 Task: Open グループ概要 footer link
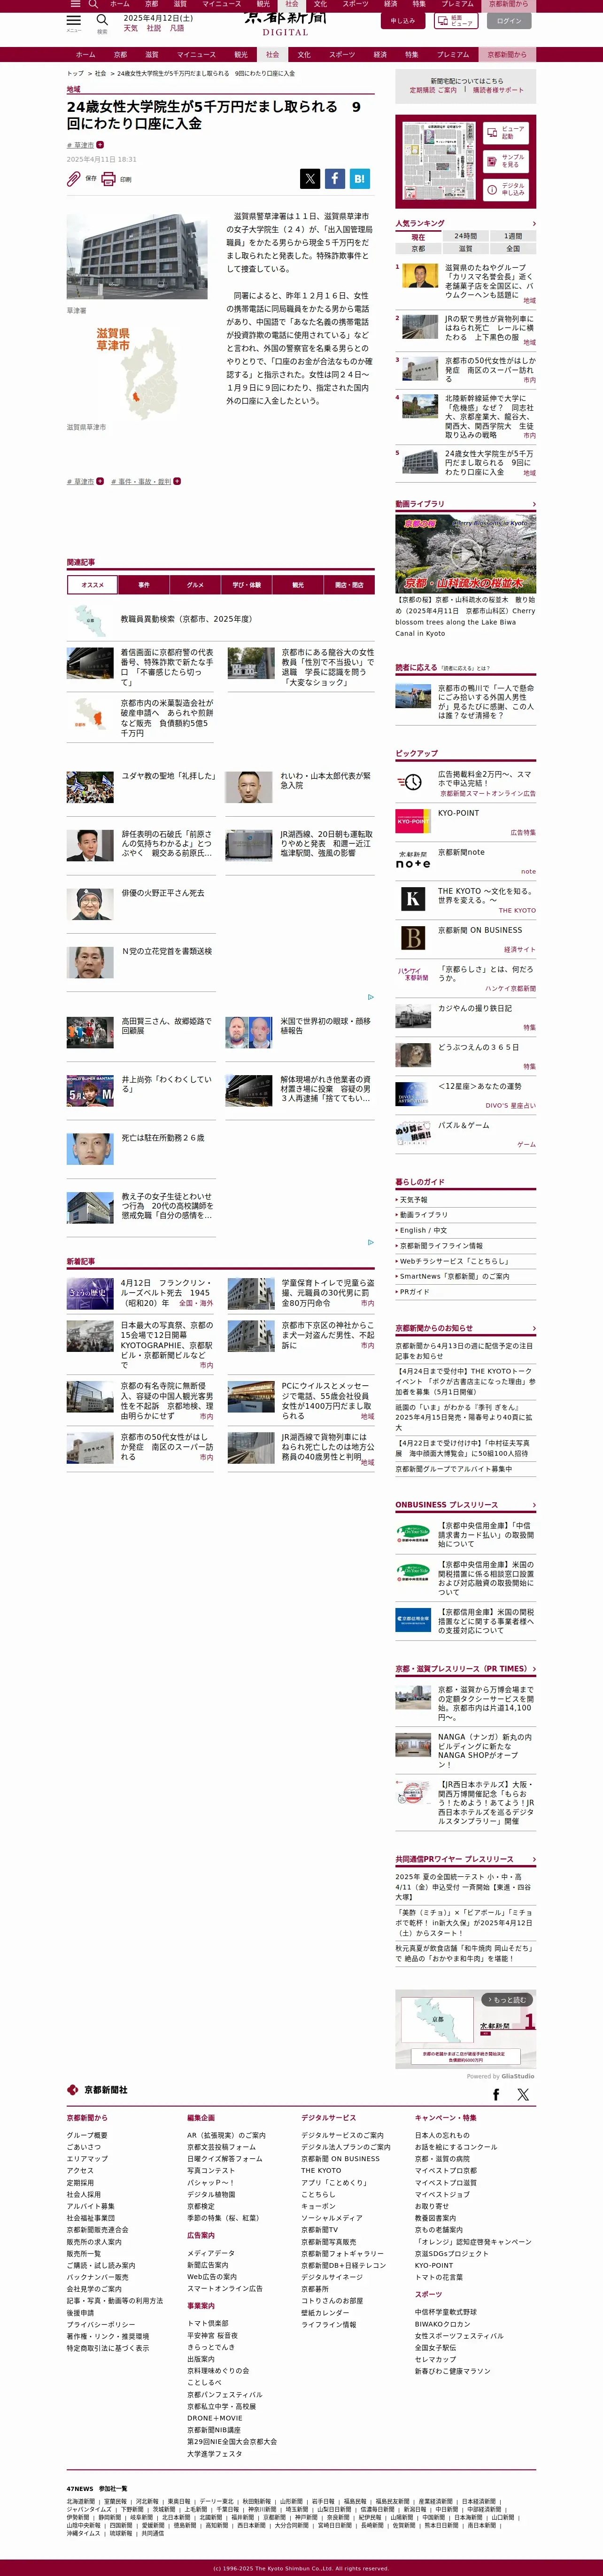click(x=87, y=2135)
